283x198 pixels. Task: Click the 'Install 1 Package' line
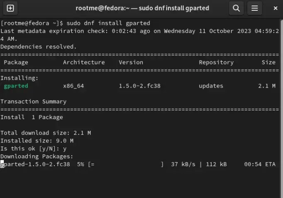pos(32,117)
